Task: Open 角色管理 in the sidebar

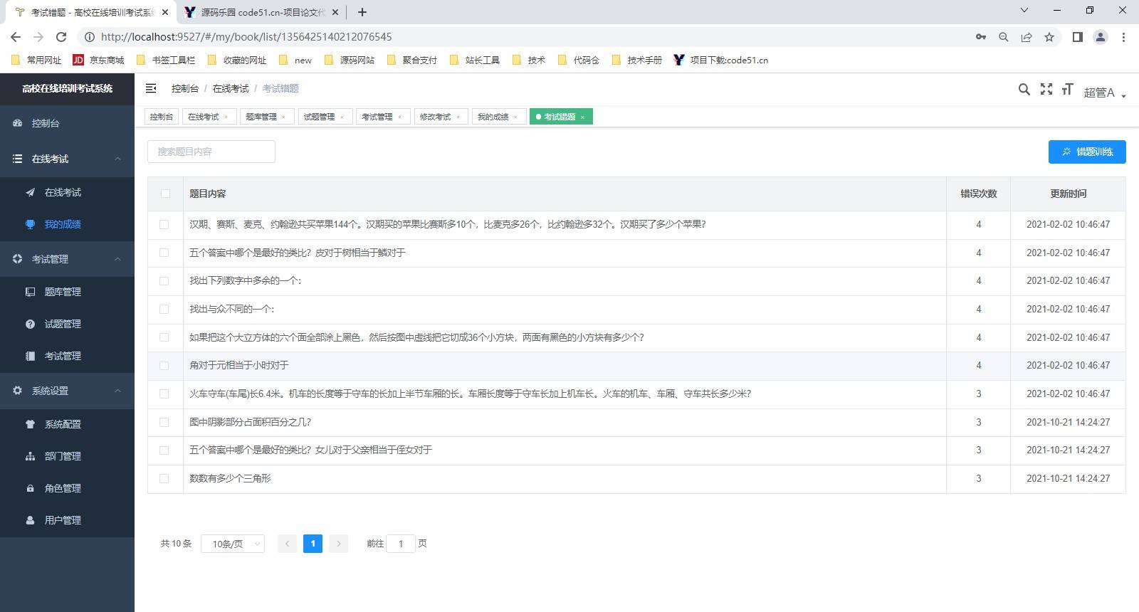Action: pos(67,488)
